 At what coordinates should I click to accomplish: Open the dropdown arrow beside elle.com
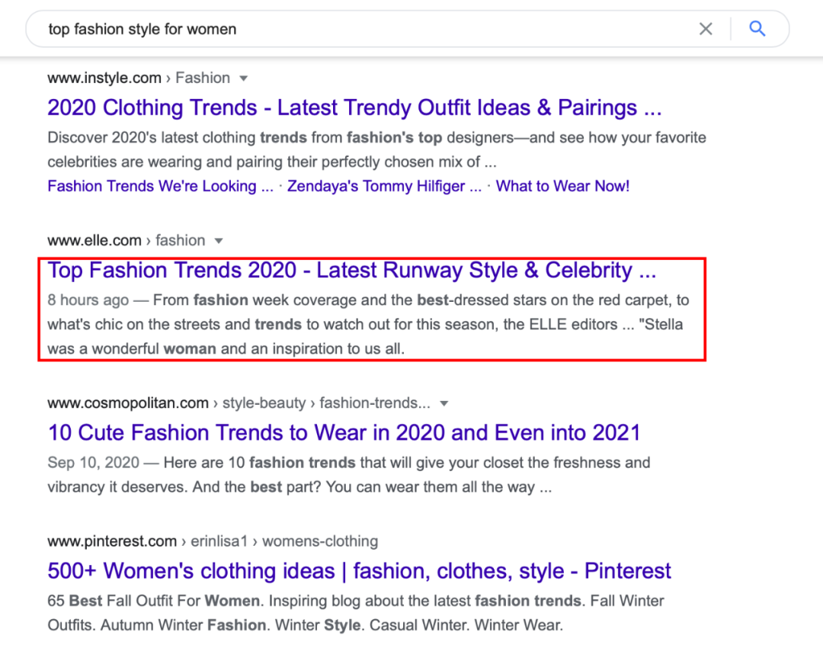tap(219, 241)
